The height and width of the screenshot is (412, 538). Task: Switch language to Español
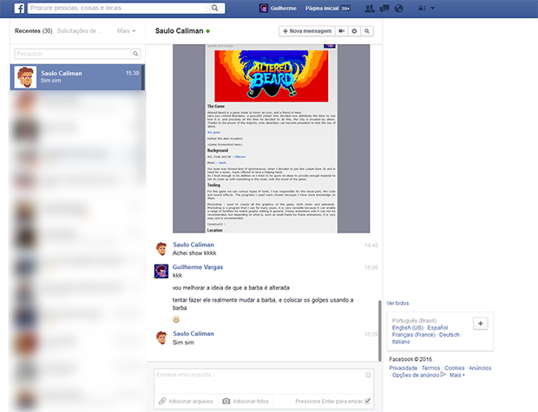[x=437, y=328]
